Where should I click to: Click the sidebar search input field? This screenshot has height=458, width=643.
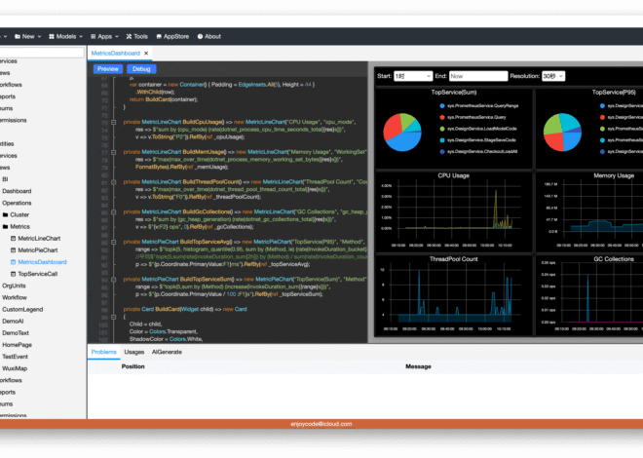pyautogui.click(x=41, y=52)
